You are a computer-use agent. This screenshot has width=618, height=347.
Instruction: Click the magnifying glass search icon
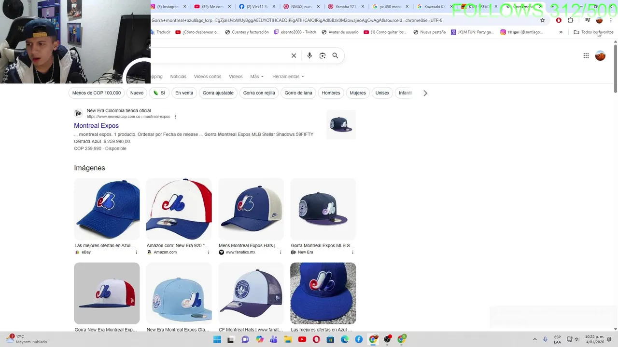tap(335, 55)
